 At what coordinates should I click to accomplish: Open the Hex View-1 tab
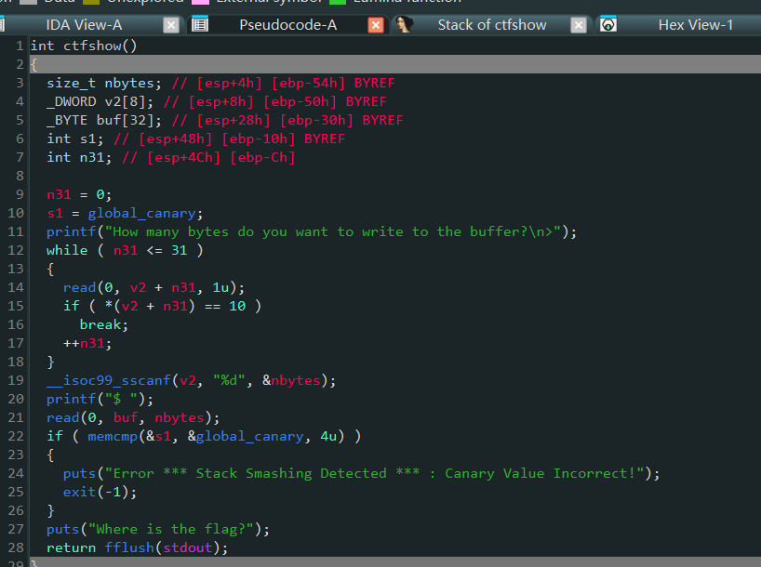695,25
